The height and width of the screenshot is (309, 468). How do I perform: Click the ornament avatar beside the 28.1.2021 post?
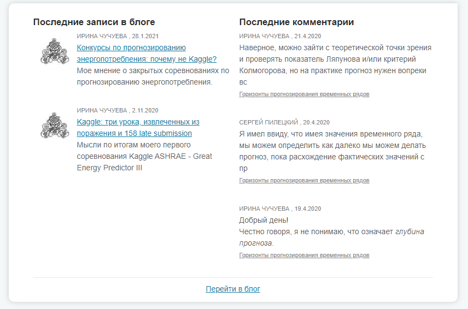55,51
